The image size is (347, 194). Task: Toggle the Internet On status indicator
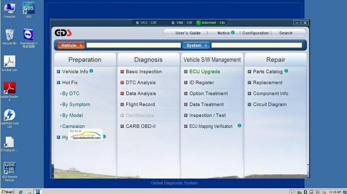click(198, 22)
